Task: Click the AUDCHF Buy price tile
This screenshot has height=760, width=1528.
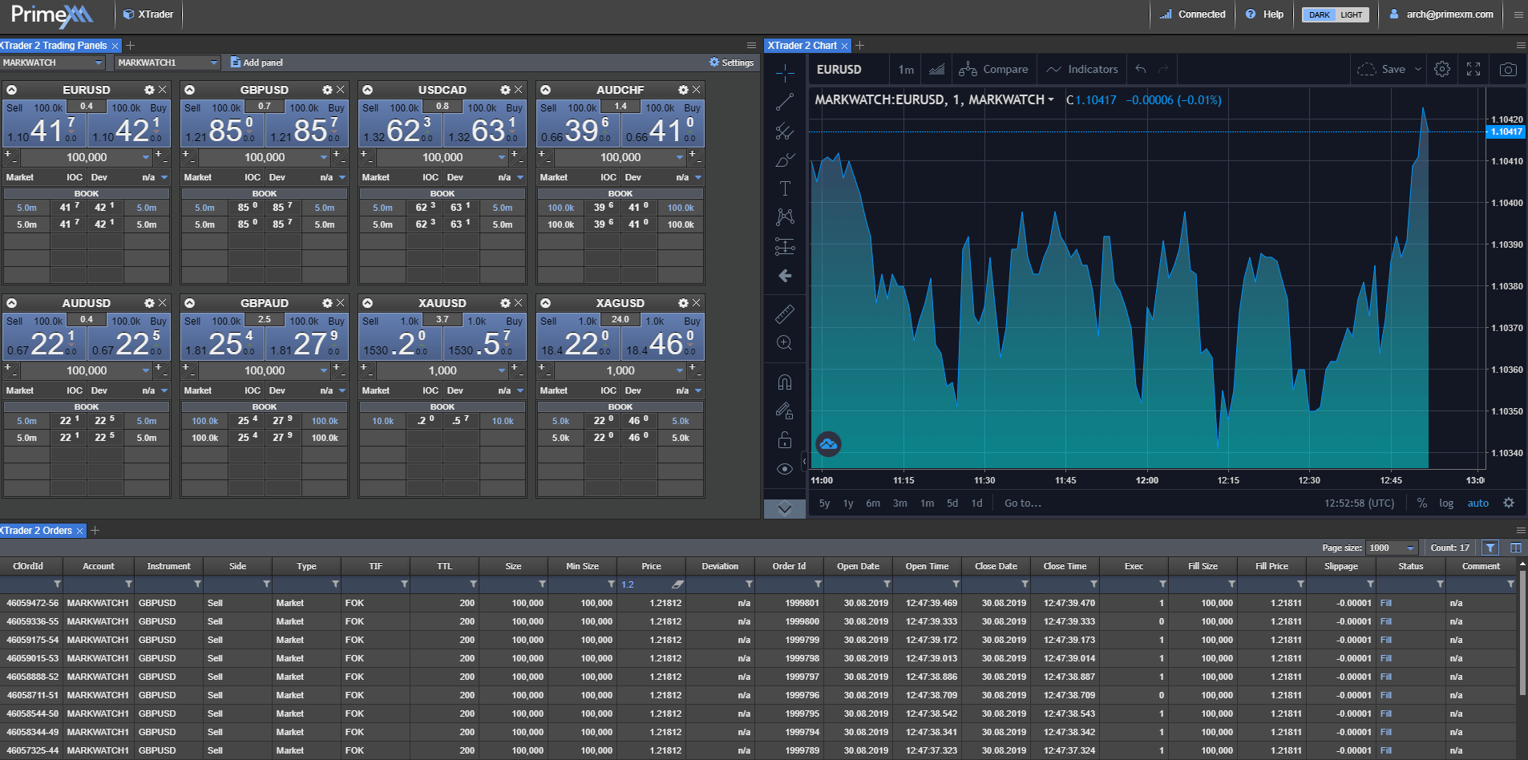Action: click(x=664, y=124)
